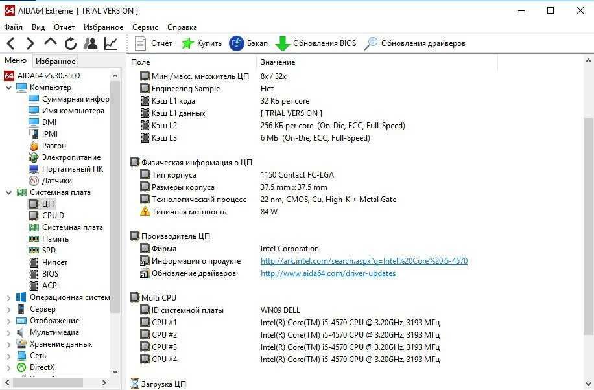Open the Вид menu

38,27
